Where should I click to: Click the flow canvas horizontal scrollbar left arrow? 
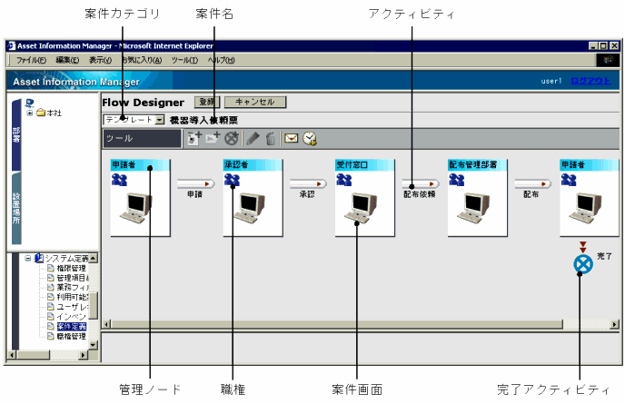(106, 324)
